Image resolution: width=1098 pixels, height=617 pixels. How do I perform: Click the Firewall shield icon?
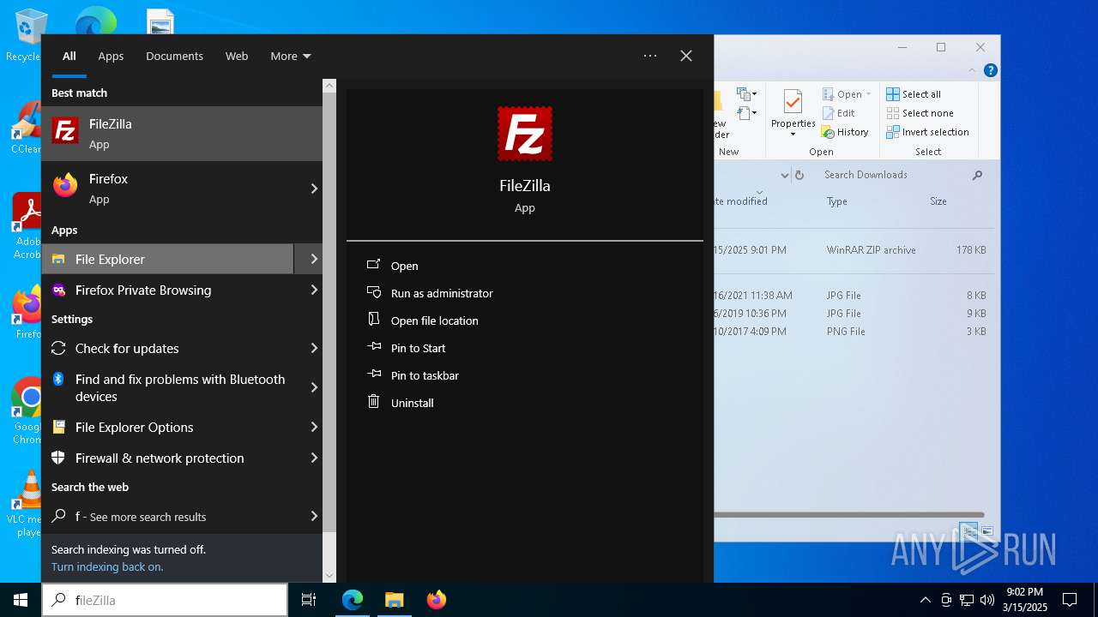click(58, 458)
